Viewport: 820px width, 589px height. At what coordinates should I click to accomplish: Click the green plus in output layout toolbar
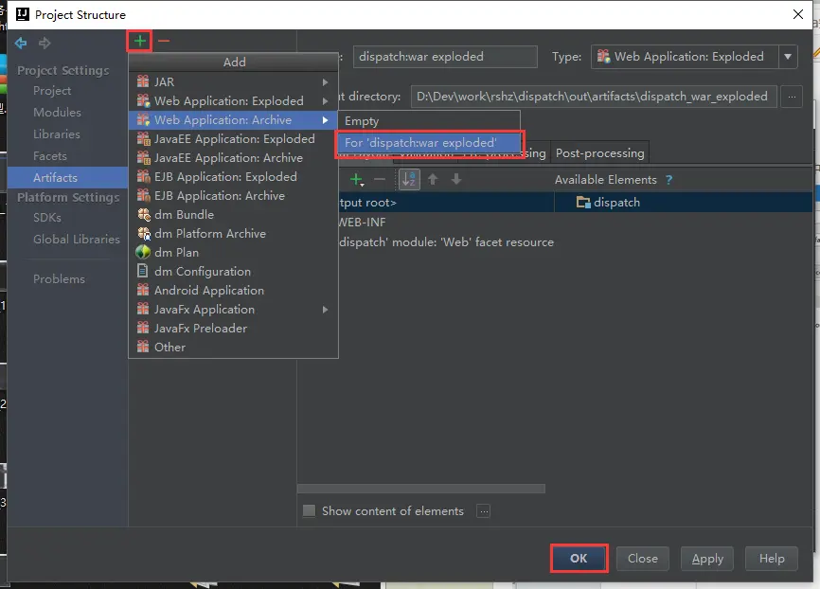click(x=356, y=179)
